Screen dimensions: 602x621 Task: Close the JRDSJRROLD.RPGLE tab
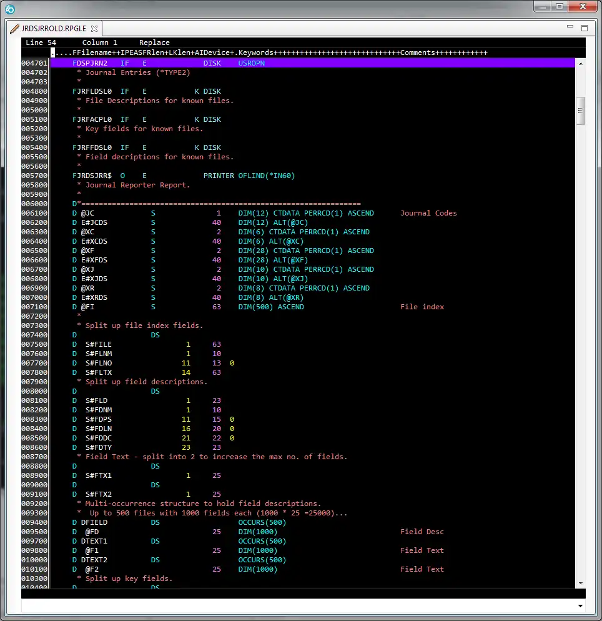coord(94,29)
